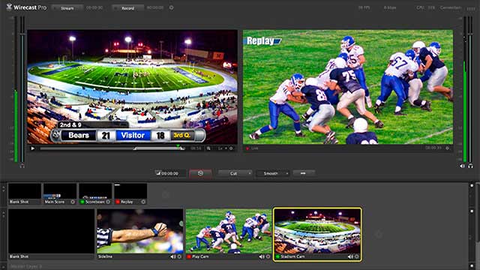Mute the speaker output icon

(x=462, y=166)
